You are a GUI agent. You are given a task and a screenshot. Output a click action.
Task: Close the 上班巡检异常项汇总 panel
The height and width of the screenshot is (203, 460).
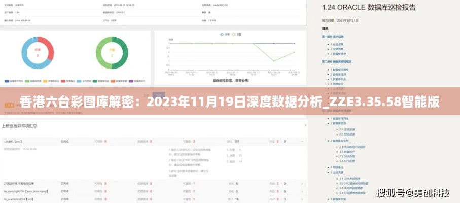coord(305,125)
